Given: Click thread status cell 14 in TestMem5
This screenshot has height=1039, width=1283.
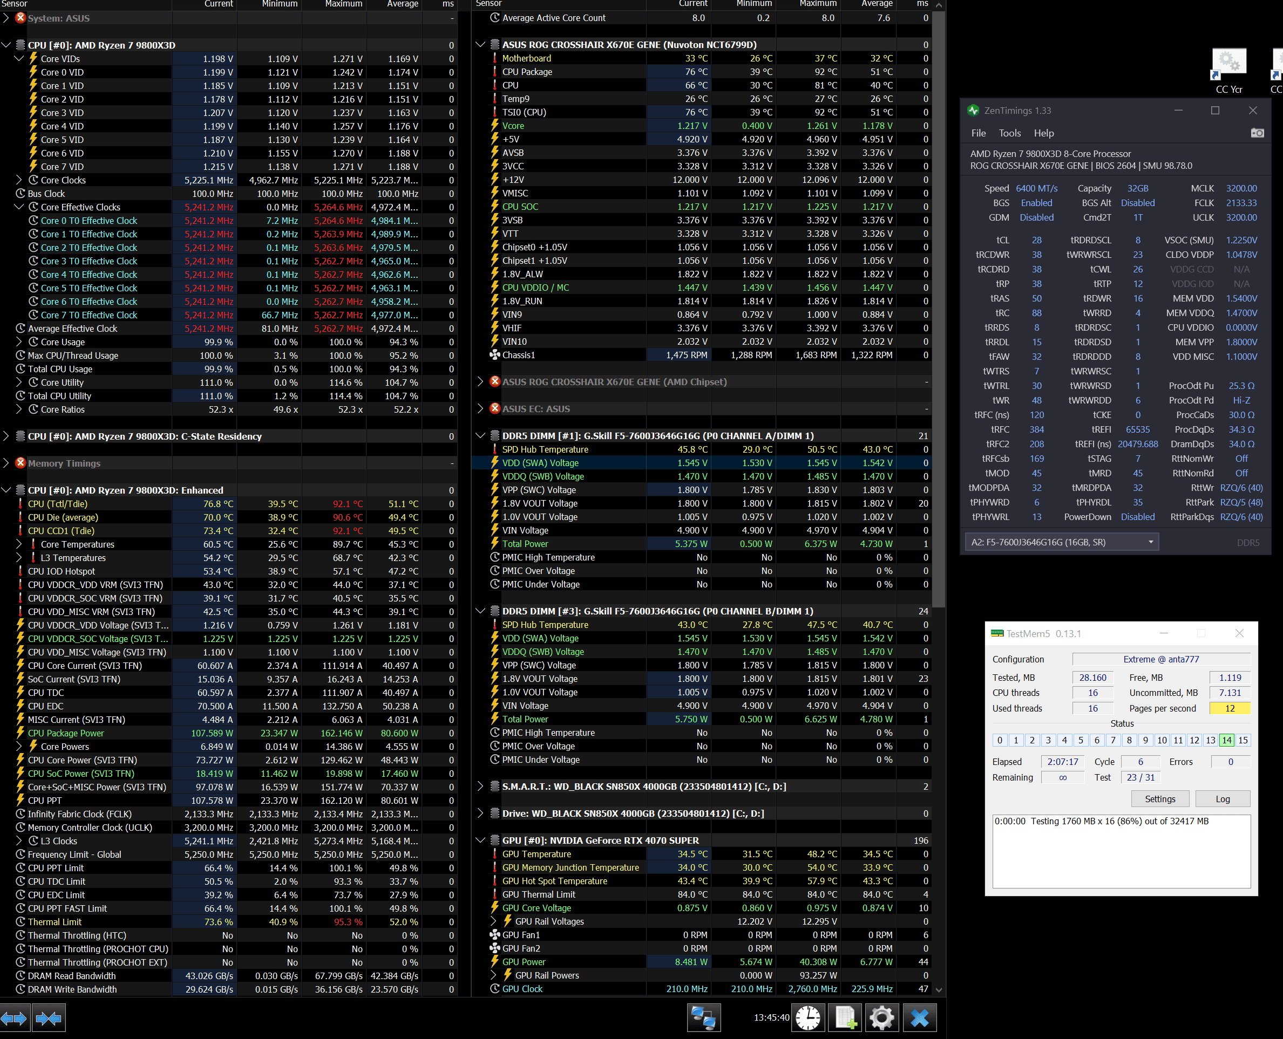Looking at the screenshot, I should coord(1226,740).
